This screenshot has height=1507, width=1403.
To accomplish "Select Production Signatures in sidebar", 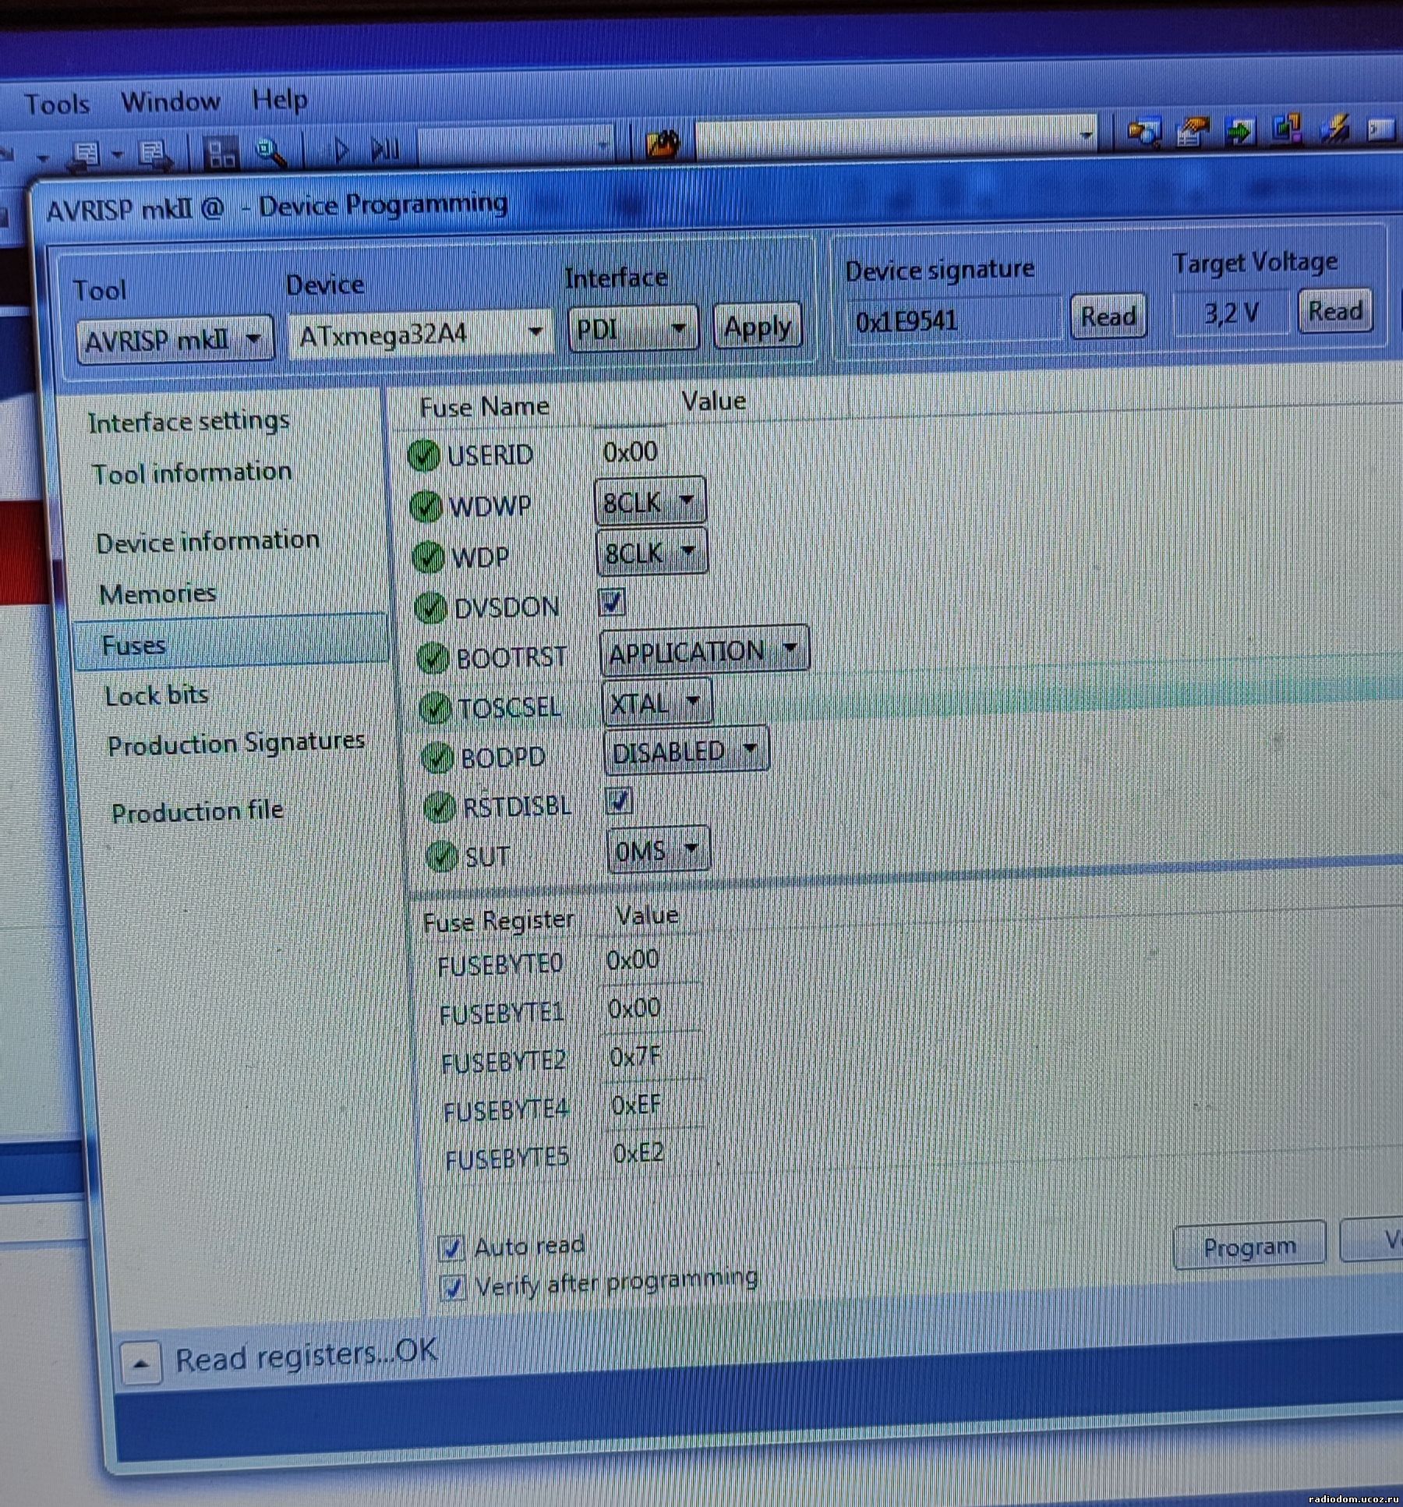I will pyautogui.click(x=236, y=743).
